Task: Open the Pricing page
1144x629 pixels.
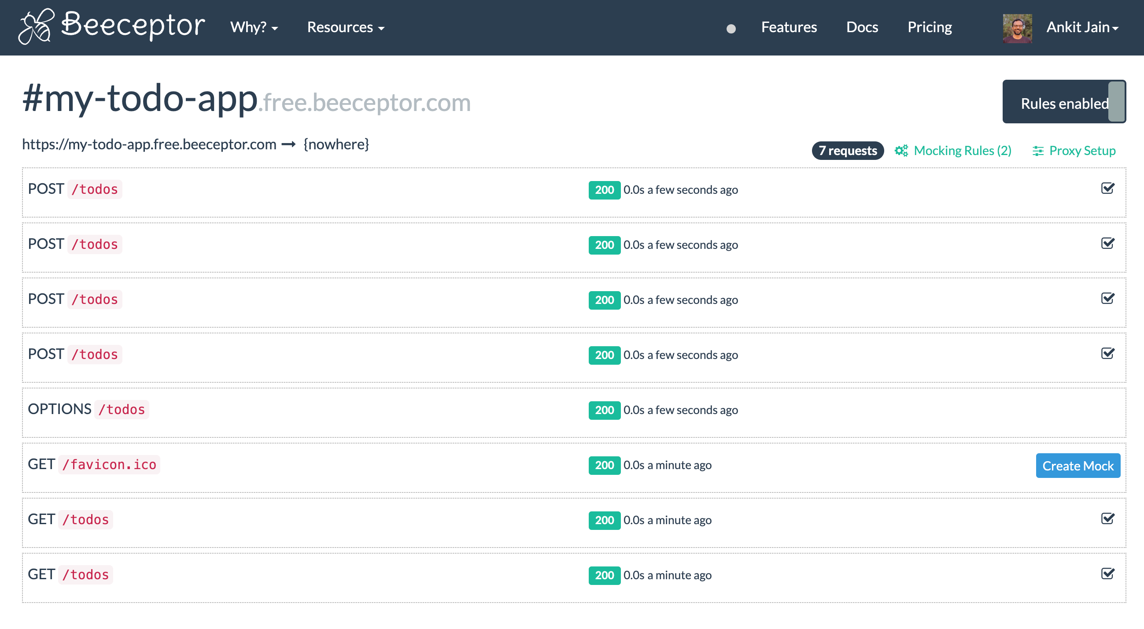Action: click(929, 28)
